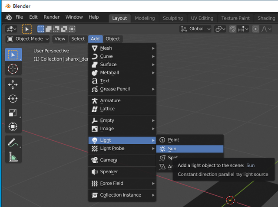Open snapping options dropdown
Viewport: 278px width, 207px height.
coord(243,29)
